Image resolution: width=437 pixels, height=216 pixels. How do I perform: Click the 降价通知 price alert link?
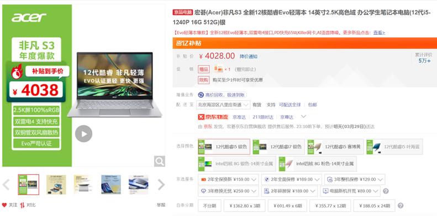pos(249,56)
